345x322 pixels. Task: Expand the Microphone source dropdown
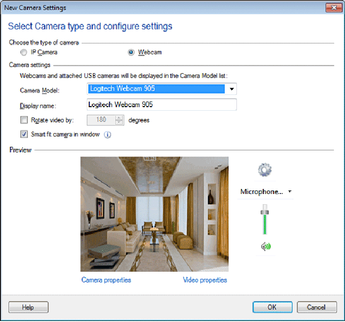tap(290, 192)
